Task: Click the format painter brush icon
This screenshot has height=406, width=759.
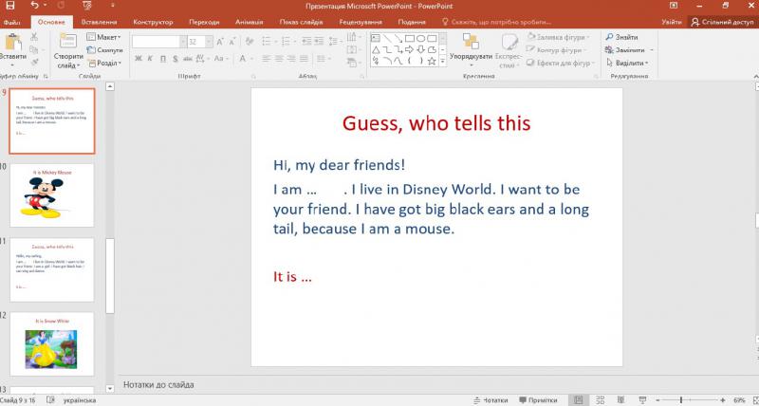Action: pyautogui.click(x=34, y=62)
